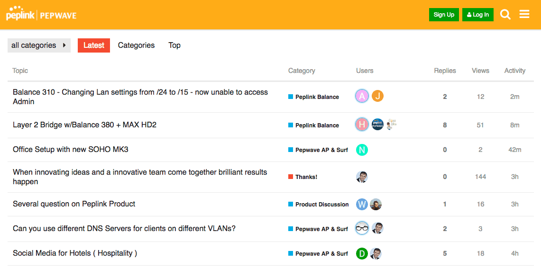Open user avatar N on Office Setup topic
Screen dimensions: 541x268
(x=362, y=150)
